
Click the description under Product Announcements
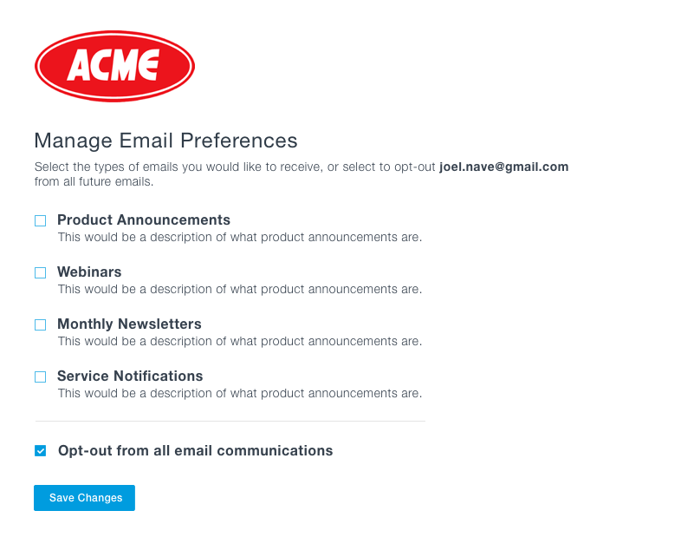[240, 237]
